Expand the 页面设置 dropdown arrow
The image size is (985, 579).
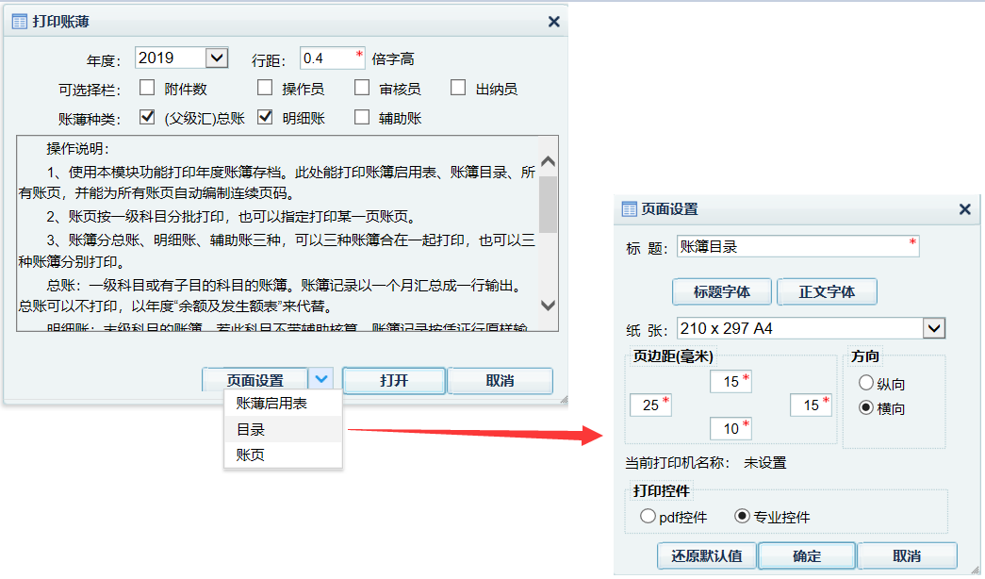(x=320, y=380)
